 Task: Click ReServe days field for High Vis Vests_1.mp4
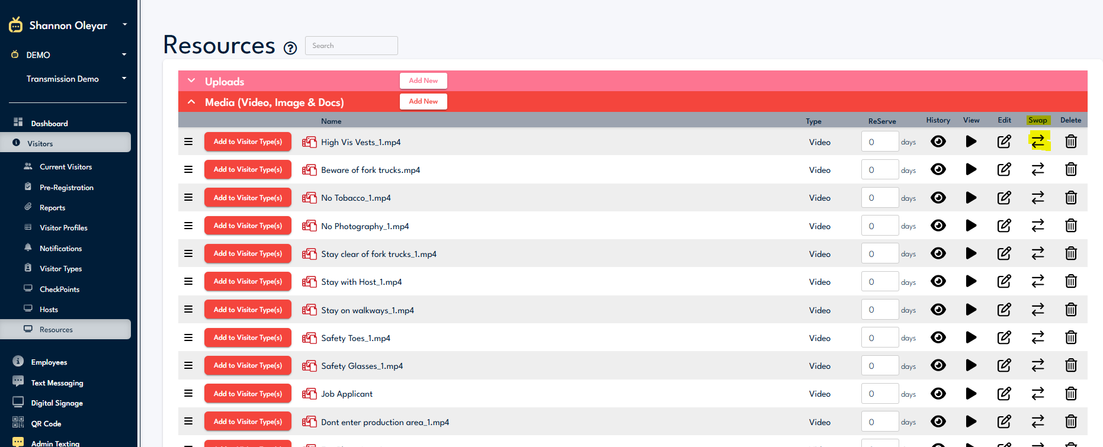(880, 142)
